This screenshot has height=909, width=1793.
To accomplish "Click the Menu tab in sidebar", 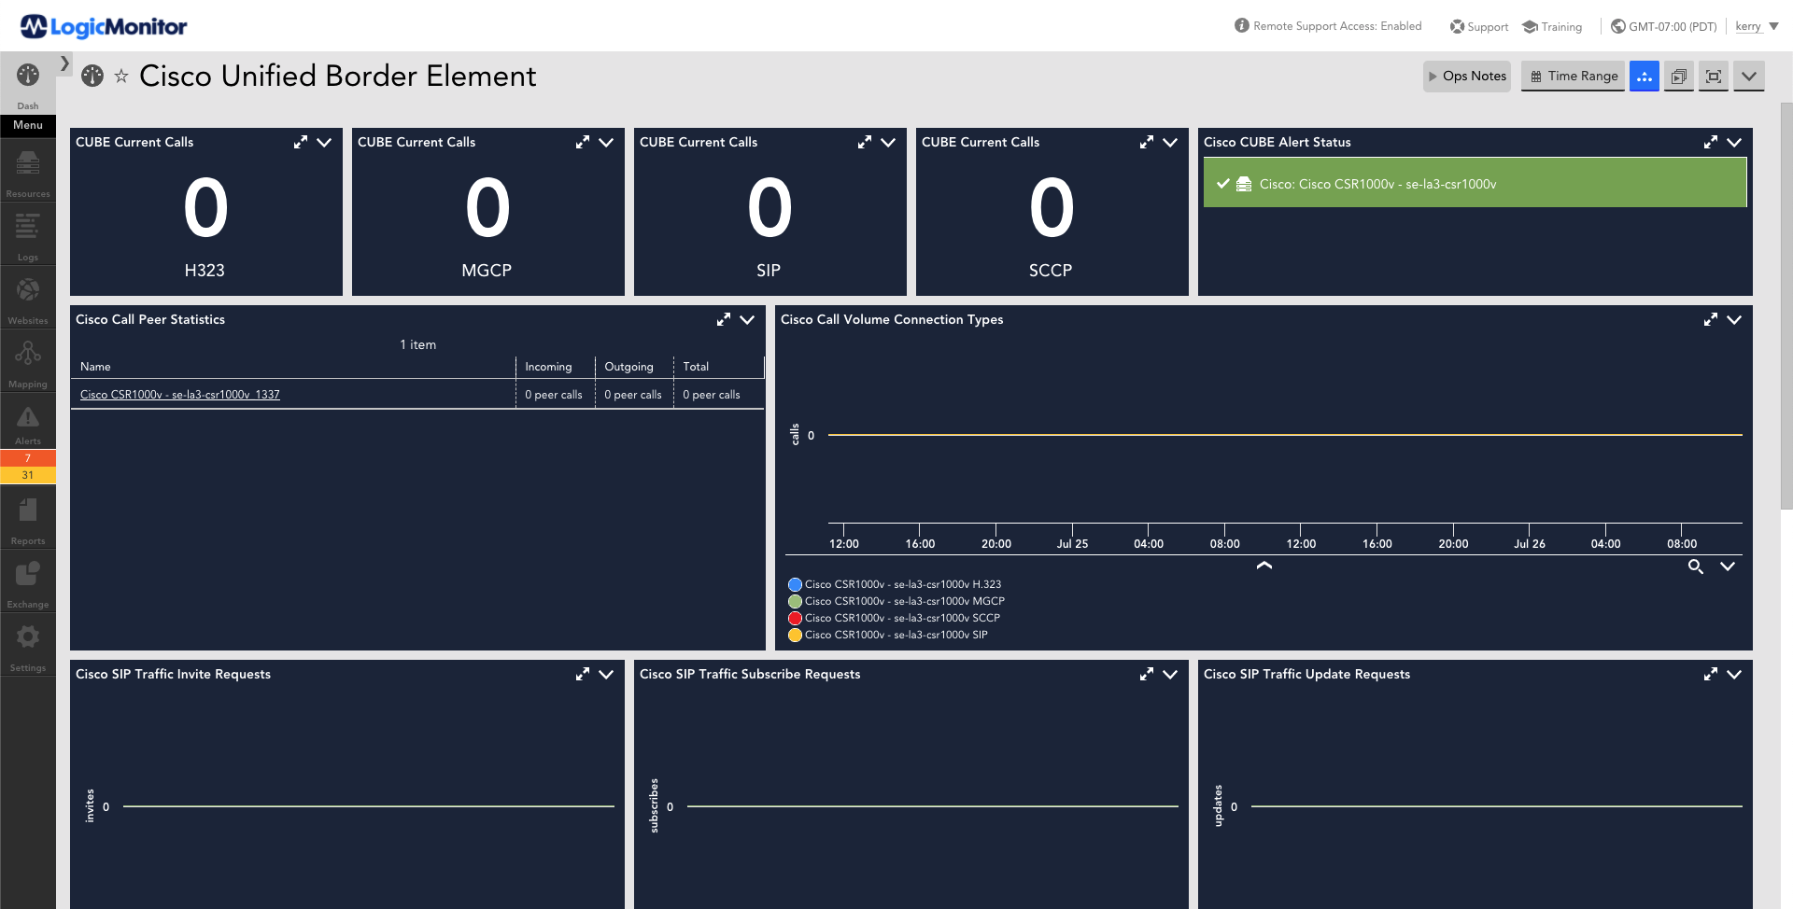I will tap(28, 125).
